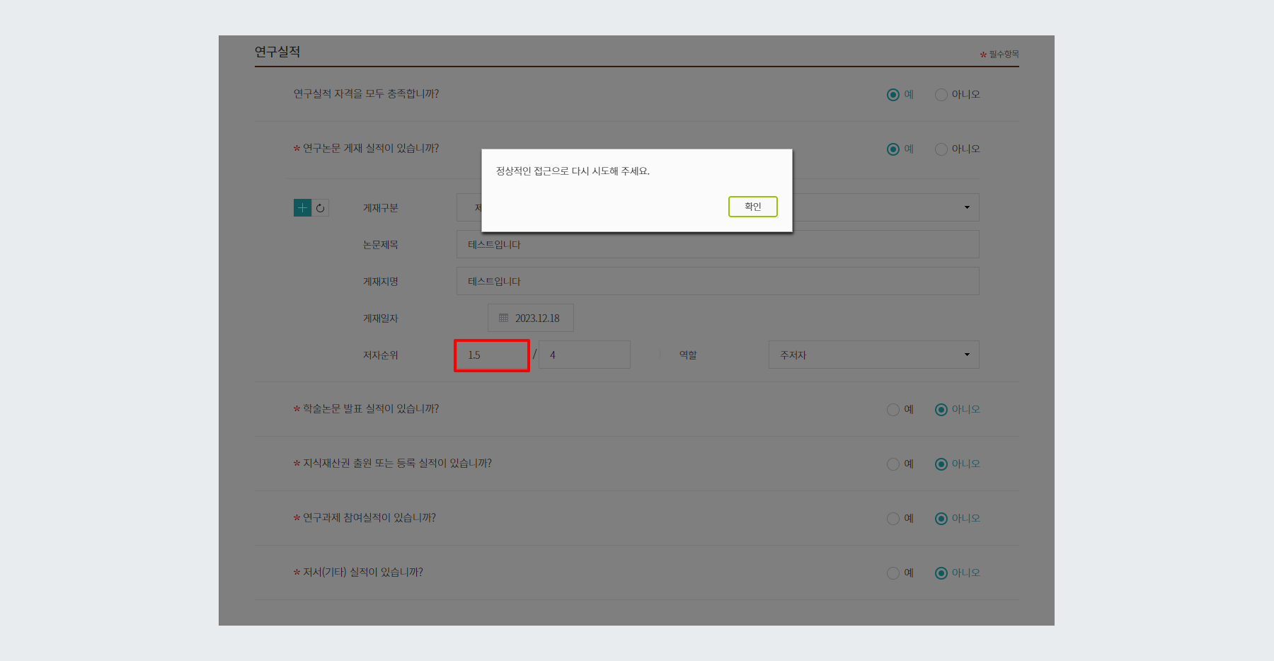Click the 연구실적 section heading
1274x661 pixels.
click(x=277, y=52)
